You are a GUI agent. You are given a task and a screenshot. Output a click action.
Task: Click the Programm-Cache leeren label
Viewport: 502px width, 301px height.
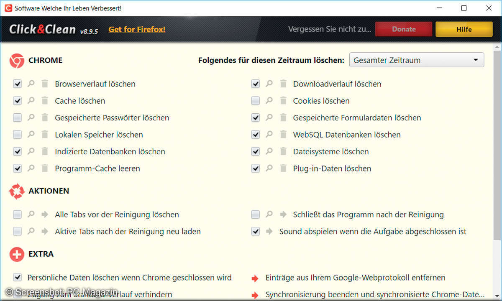pyautogui.click(x=97, y=168)
